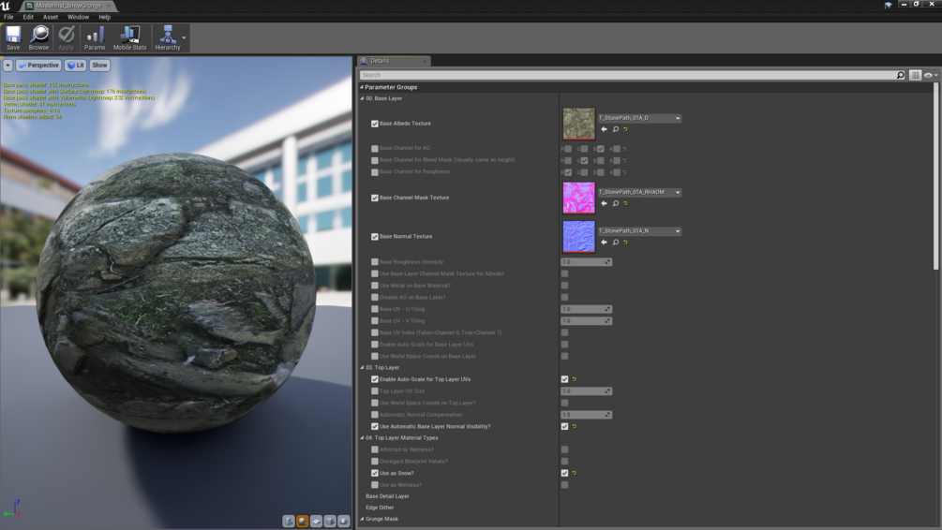The width and height of the screenshot is (942, 530).
Task: Collapse Parameter Groups section
Action: point(362,87)
